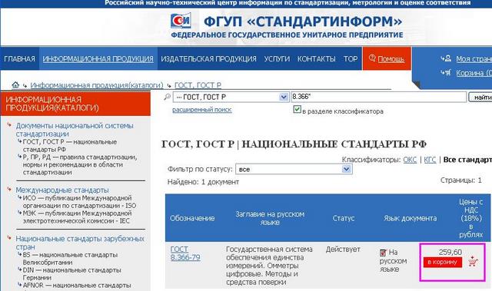Screen dimensions: 492x291
Task: Click page number 1 in Страницы
Action: click(480, 180)
